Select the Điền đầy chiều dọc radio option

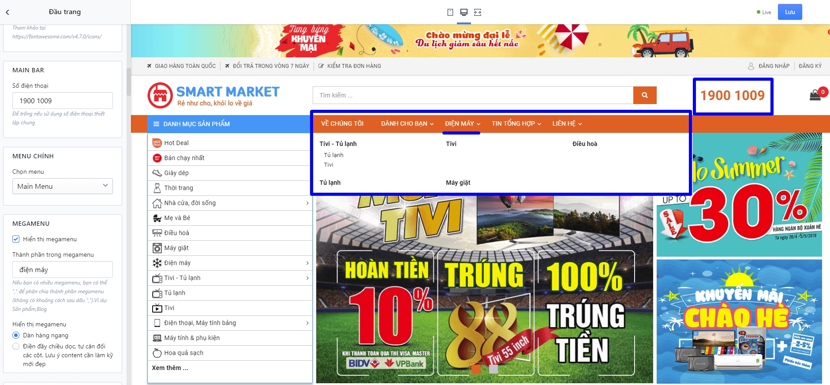tap(16, 346)
